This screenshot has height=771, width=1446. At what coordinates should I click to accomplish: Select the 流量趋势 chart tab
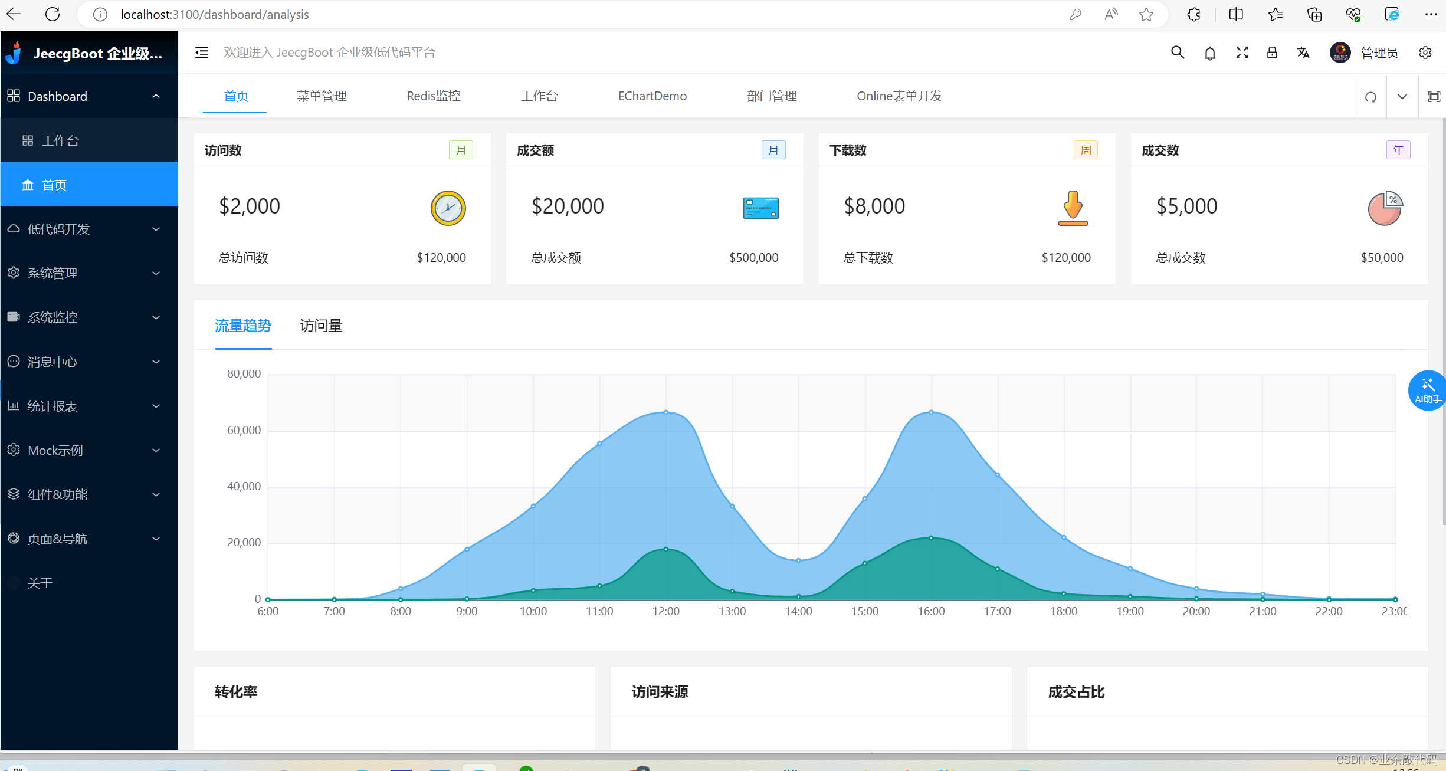[243, 326]
